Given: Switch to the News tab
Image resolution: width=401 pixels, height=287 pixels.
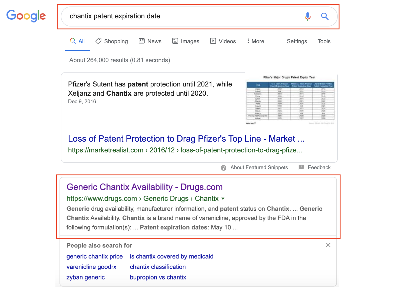Looking at the screenshot, I should click(x=150, y=41).
